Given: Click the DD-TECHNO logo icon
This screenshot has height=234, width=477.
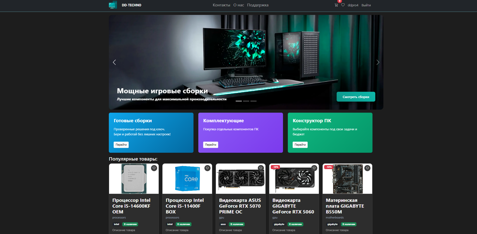Looking at the screenshot, I should click(x=113, y=5).
